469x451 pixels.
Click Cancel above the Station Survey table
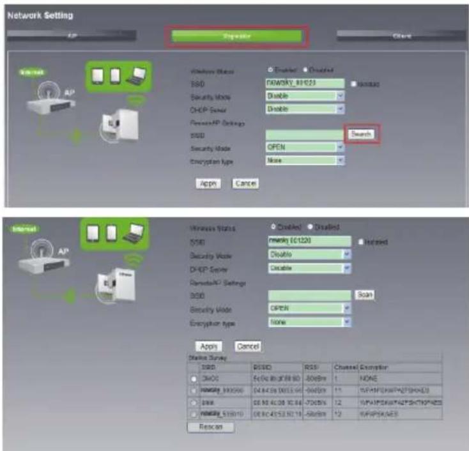pyautogui.click(x=248, y=346)
